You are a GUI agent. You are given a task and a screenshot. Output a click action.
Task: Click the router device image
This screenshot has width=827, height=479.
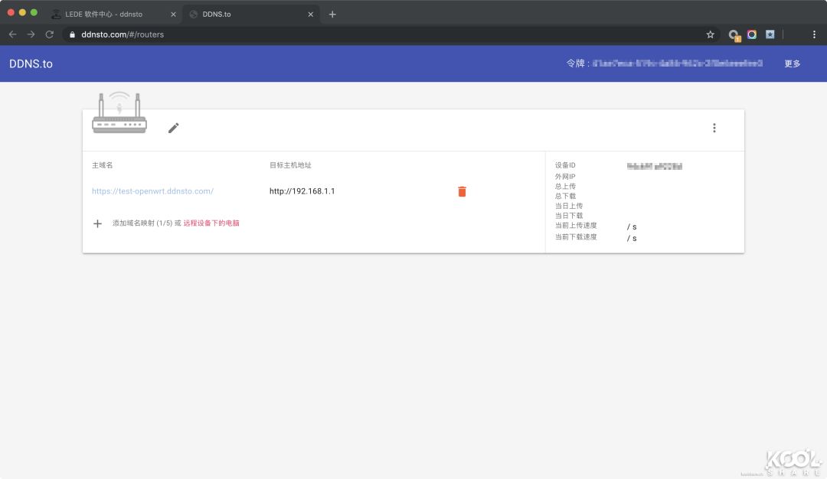119,113
